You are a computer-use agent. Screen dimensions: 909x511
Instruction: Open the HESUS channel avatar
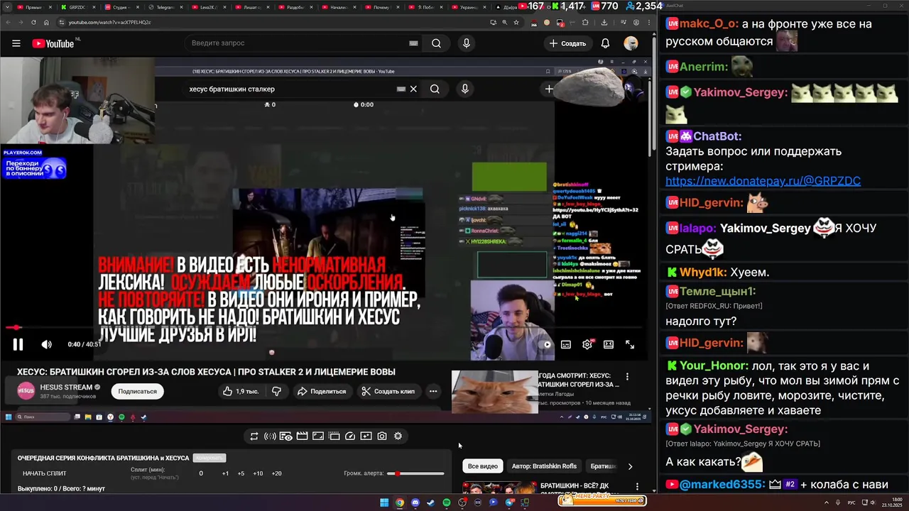point(26,391)
